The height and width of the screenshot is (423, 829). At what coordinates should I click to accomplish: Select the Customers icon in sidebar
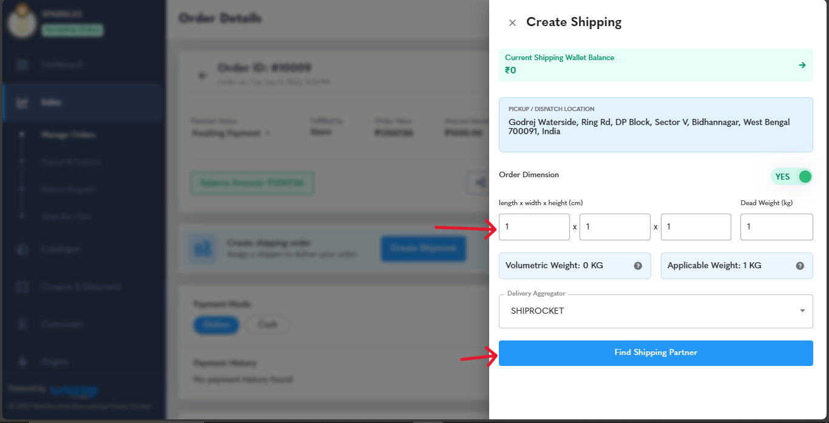tap(22, 324)
